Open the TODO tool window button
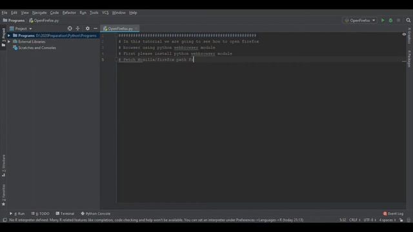Screen dimensions: 413x232 [40, 213]
